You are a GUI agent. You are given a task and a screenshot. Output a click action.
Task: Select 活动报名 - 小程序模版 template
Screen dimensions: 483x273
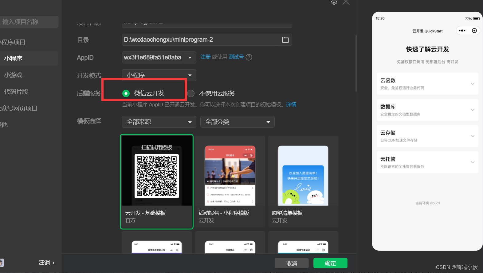[x=230, y=182]
